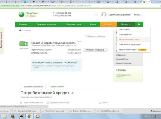Open Тариф на обслуживание link
This screenshot has width=161, height=119.
(33, 103)
